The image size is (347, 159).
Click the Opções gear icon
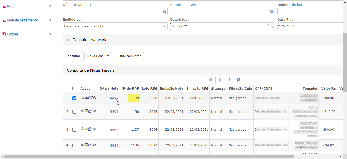[4, 34]
